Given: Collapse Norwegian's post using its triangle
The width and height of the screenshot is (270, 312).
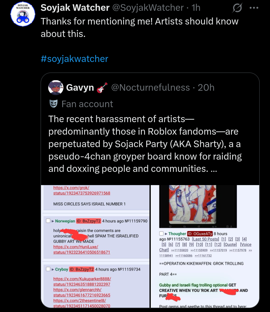Looking at the screenshot, I should coord(53,221).
